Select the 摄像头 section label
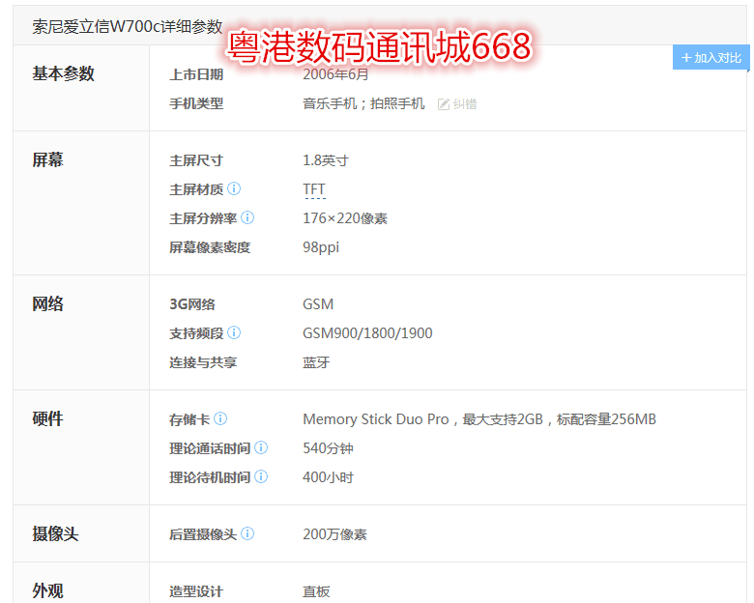 (55, 533)
